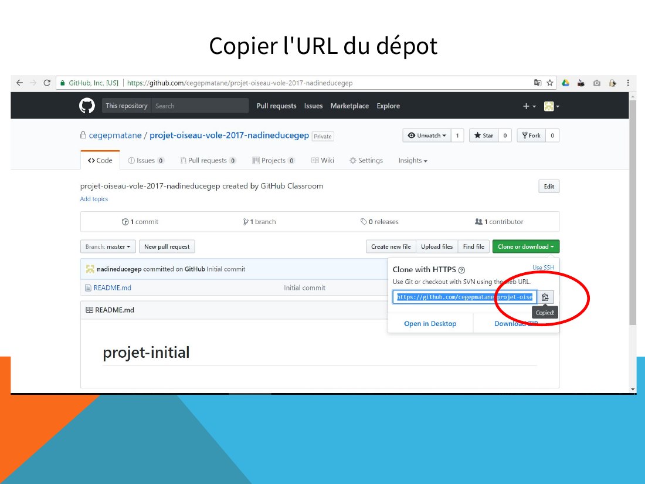The width and height of the screenshot is (645, 484).
Task: Open the Unwatch dropdown
Action: (426, 136)
